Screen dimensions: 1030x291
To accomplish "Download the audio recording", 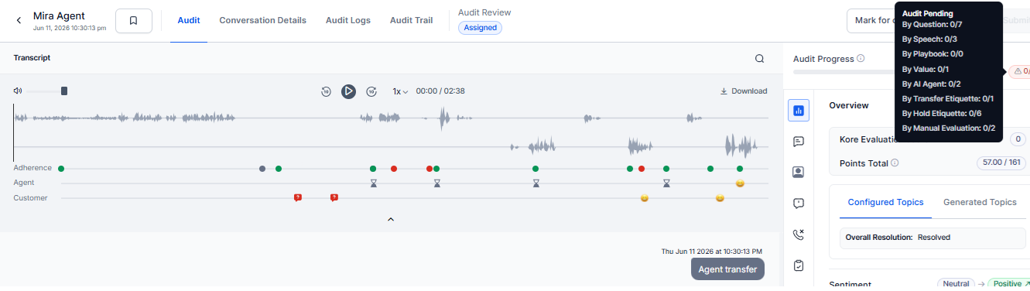I will tap(744, 91).
